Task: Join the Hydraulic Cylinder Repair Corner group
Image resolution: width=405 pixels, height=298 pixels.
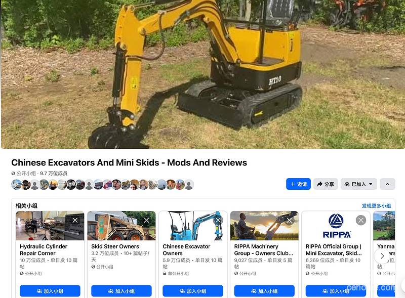Action: click(50, 291)
